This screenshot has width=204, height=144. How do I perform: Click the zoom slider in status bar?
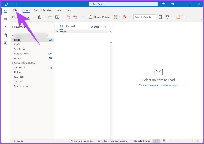pos(181,141)
